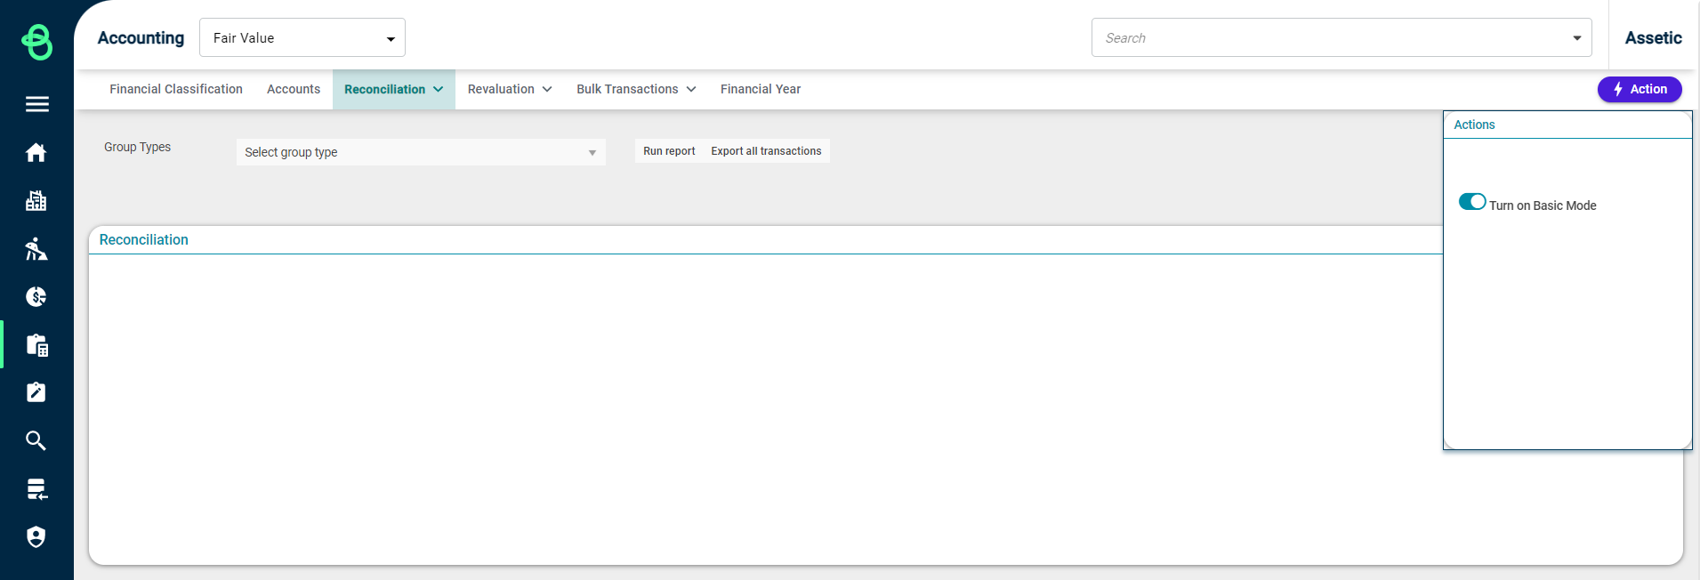
Task: Open the Maintenance worker icon
Action: coord(36,249)
